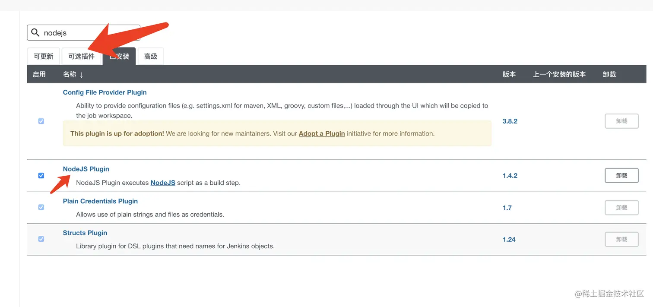Click NodeJS link in plugin description

click(163, 183)
